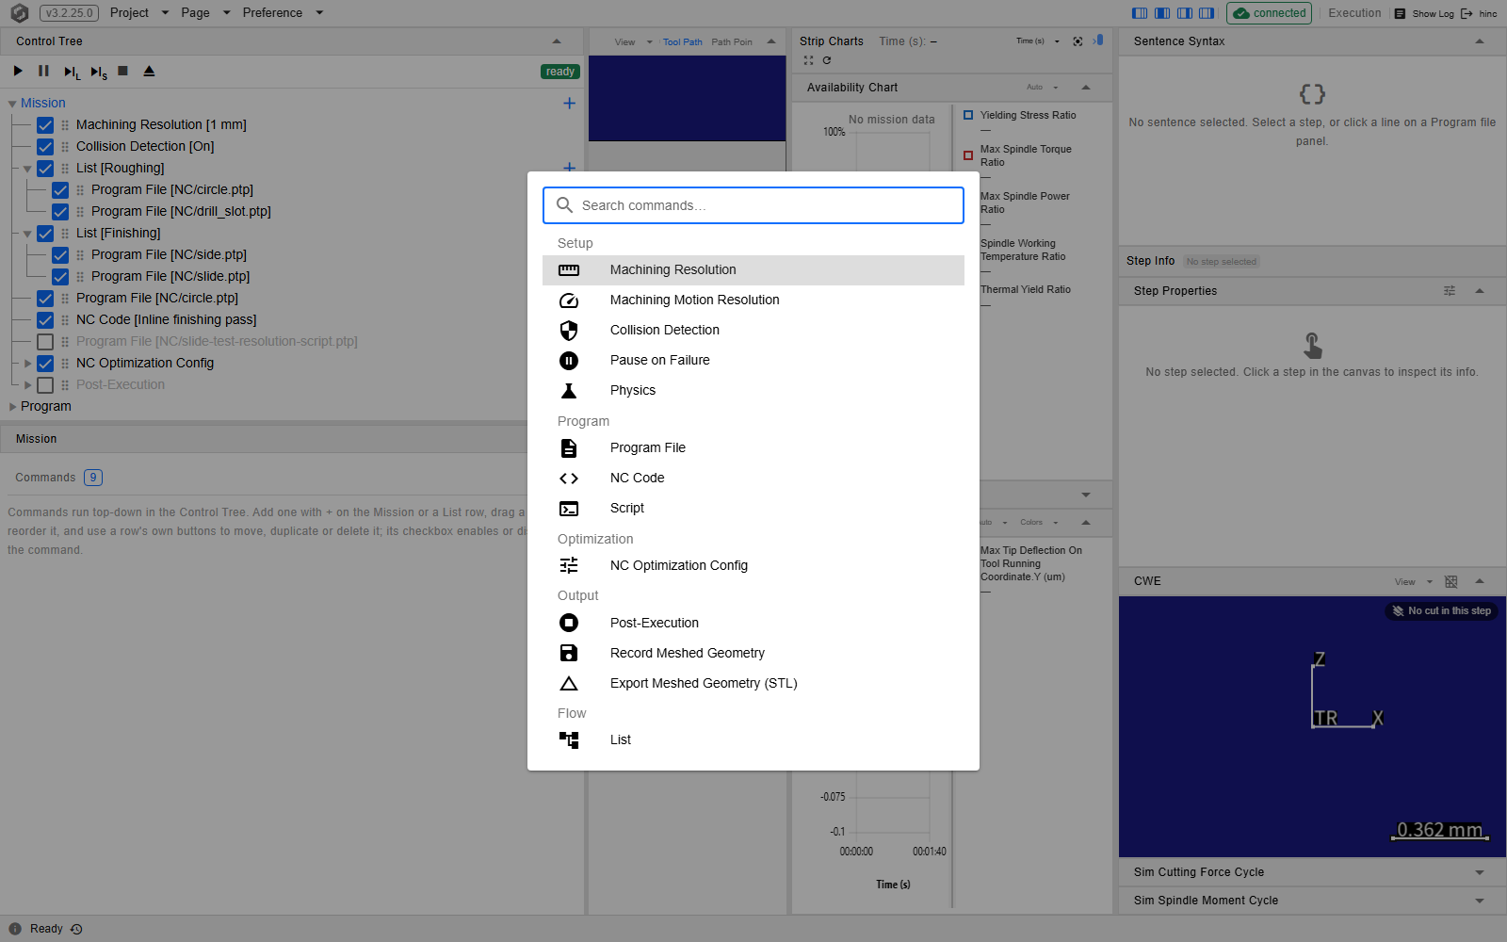Refresh the Strip Charts
The image size is (1507, 942).
coord(827,60)
